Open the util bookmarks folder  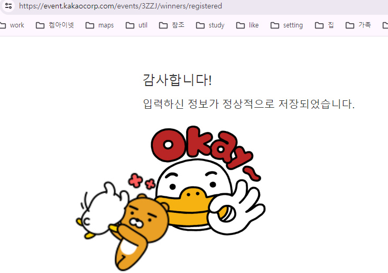[136, 25]
